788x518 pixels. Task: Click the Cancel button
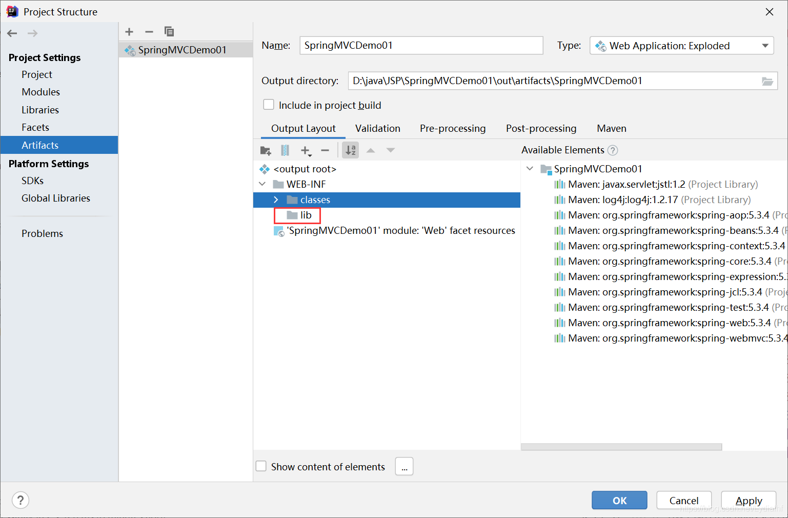(684, 500)
